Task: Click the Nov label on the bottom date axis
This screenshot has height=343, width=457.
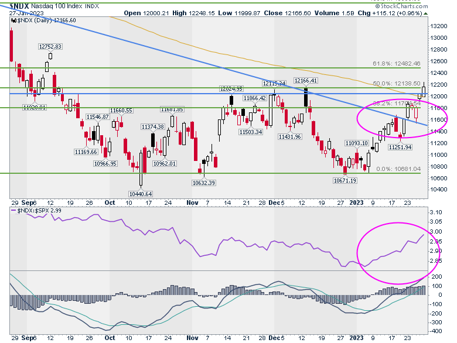Action: 192,338
